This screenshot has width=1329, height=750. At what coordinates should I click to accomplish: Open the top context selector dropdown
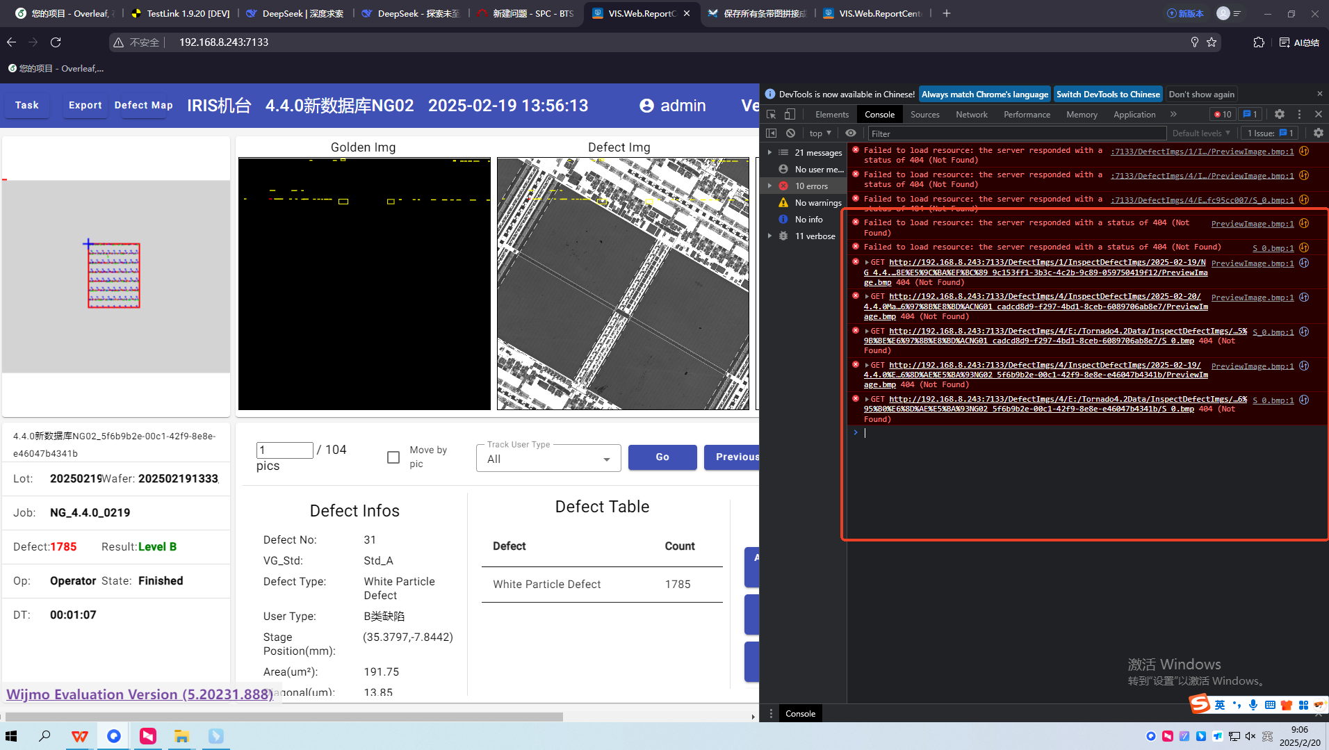tap(820, 133)
